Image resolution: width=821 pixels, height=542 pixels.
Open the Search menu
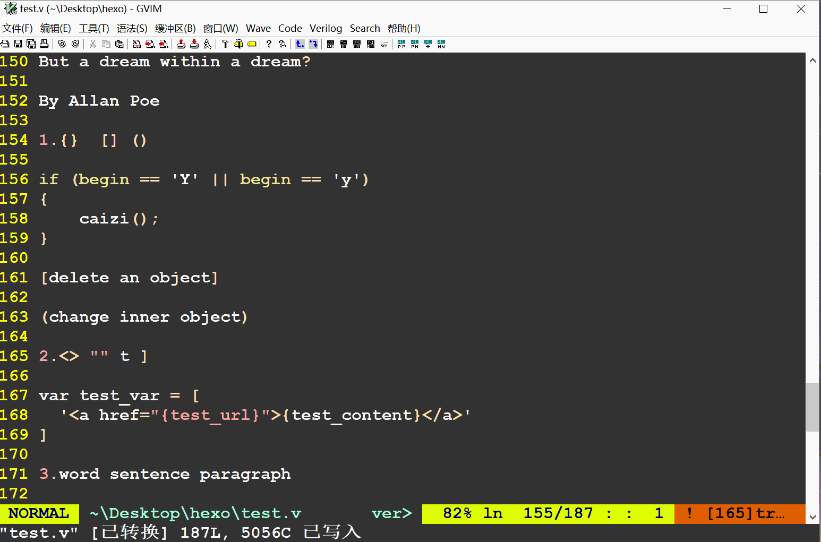(365, 28)
